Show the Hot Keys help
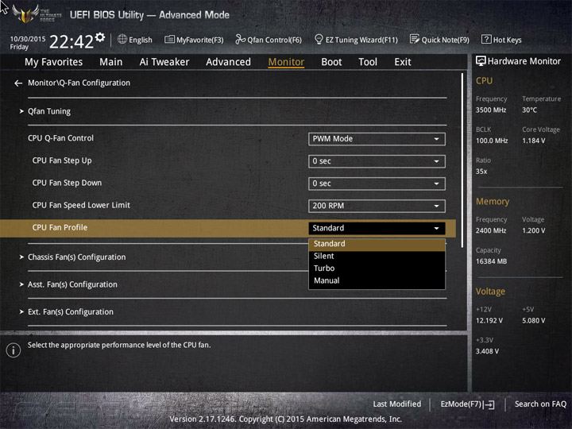Screen dimensions: 572x429 click(501, 40)
